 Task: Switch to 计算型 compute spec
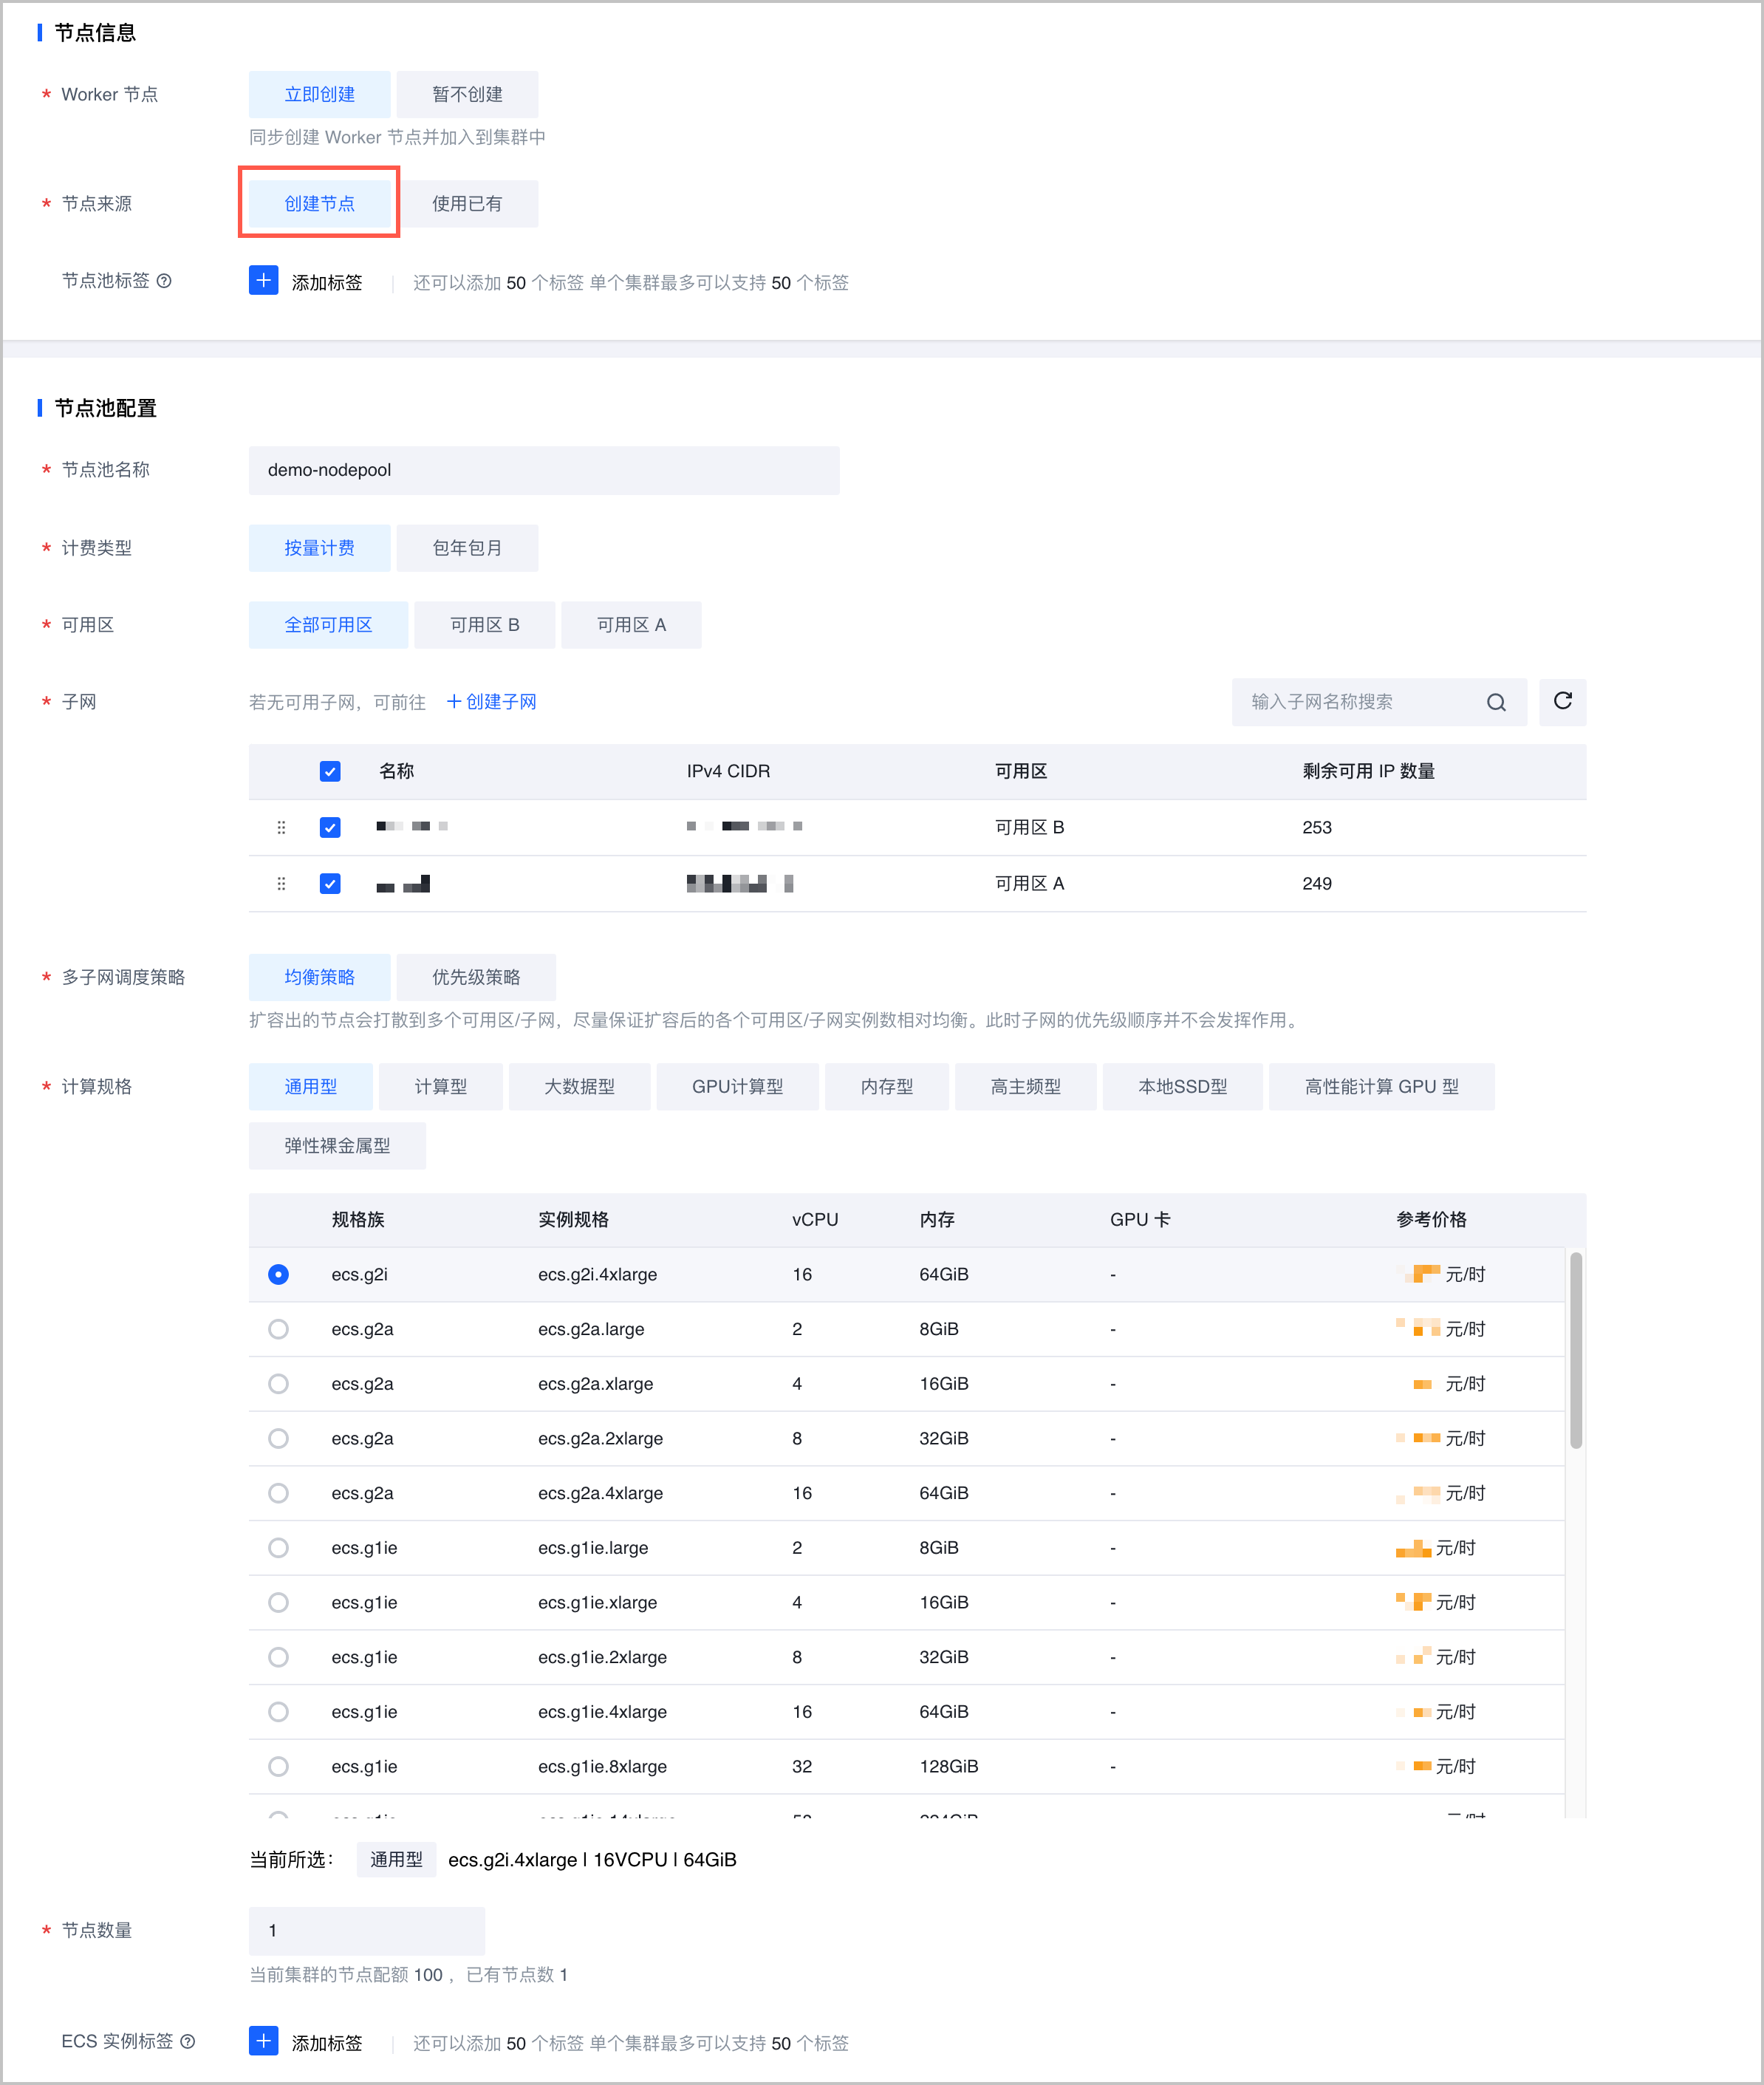click(x=440, y=1087)
